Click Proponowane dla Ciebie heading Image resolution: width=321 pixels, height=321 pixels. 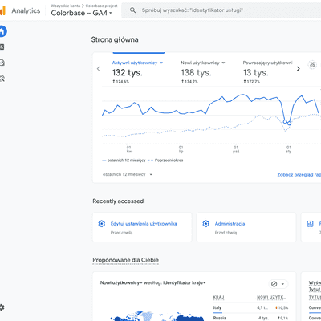[125, 260]
